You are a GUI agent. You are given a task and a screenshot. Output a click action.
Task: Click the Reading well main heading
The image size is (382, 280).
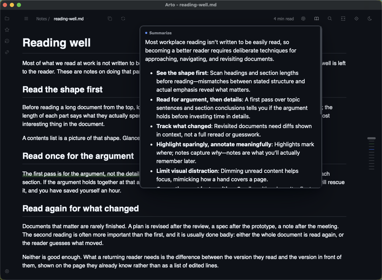[56, 43]
